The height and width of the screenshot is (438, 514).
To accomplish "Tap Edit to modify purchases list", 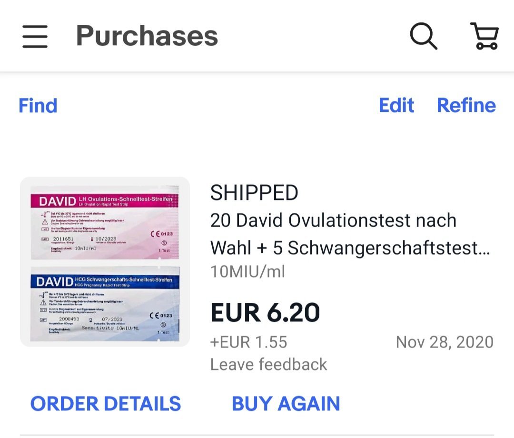I will [x=396, y=105].
